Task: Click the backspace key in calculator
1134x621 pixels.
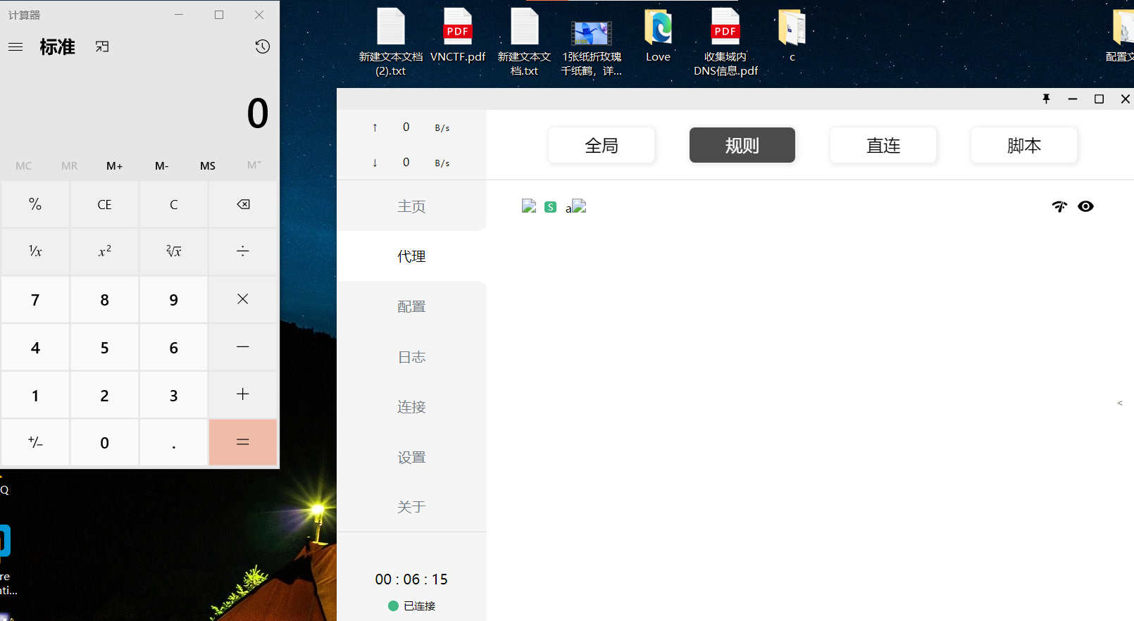Action: pyautogui.click(x=243, y=204)
